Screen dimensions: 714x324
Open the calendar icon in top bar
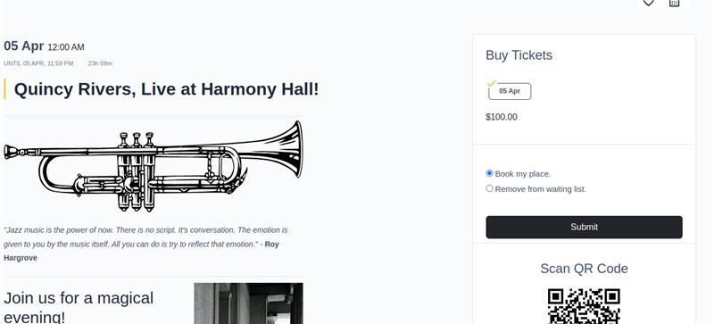[x=674, y=3]
